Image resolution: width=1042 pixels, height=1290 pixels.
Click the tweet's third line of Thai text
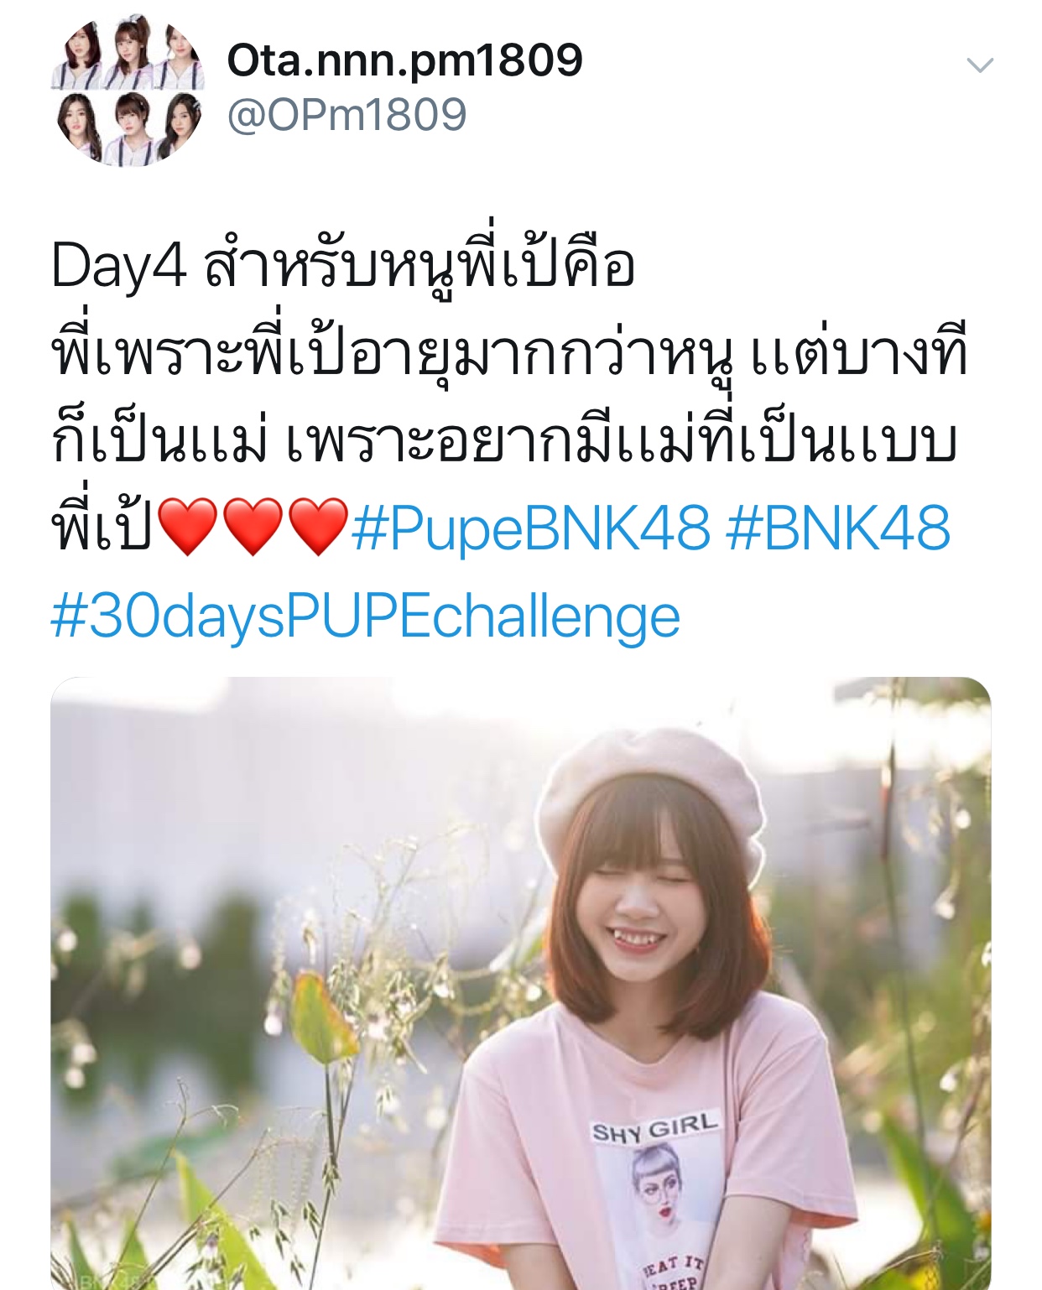(x=504, y=441)
